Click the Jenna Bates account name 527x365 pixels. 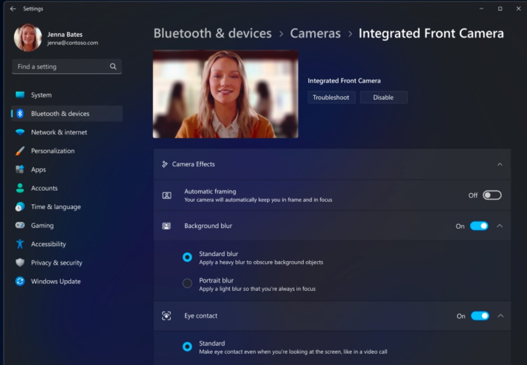(65, 34)
